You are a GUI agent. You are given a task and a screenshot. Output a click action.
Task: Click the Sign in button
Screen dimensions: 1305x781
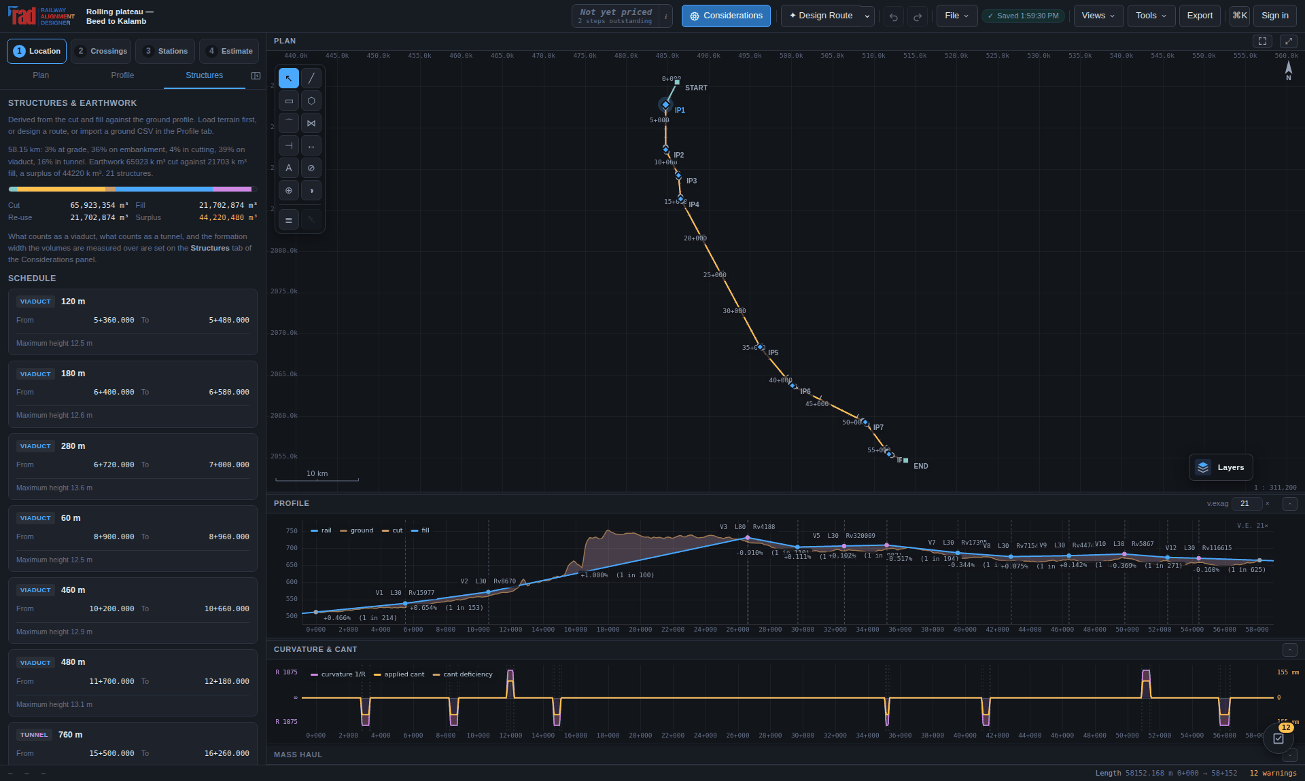tap(1274, 16)
